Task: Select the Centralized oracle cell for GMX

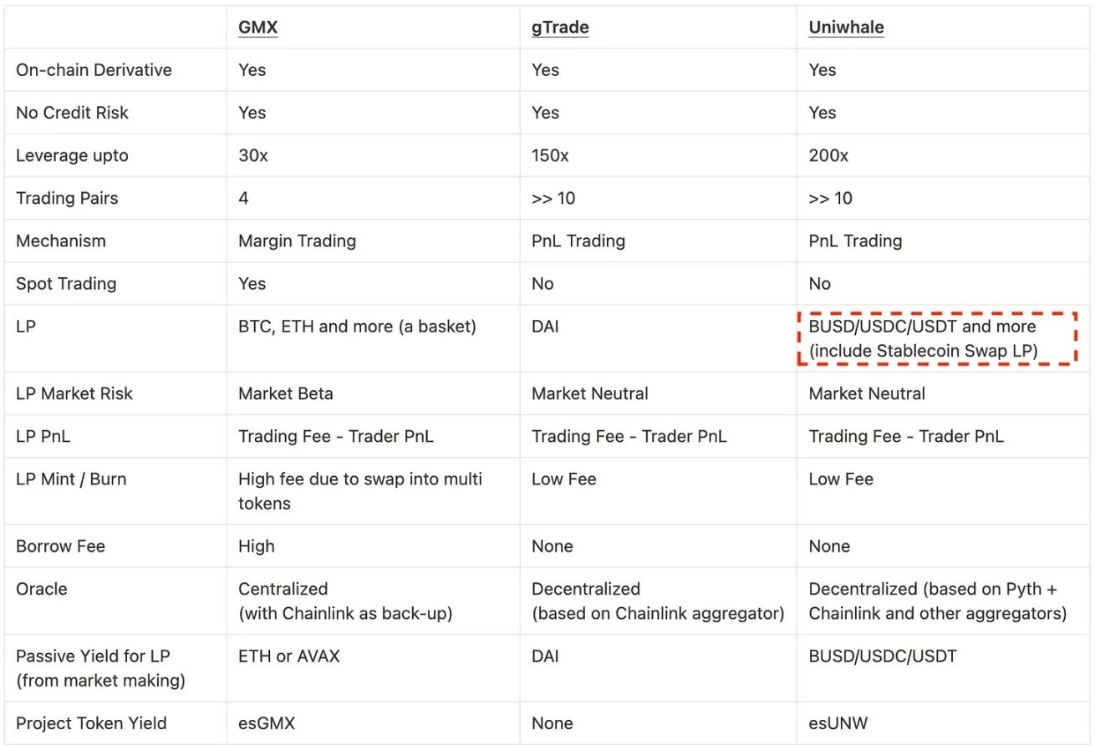Action: (344, 601)
